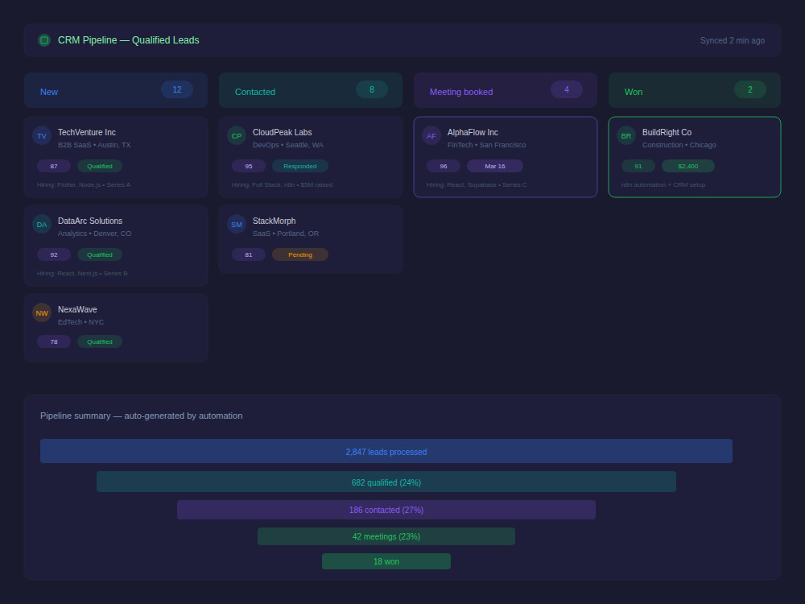The image size is (805, 604).
Task: Click the CRM Pipeline — Qualified Leads title
Action: point(128,40)
